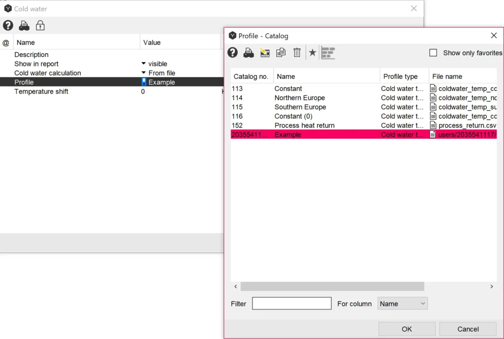Select the Northern Europe profile row

tap(300, 98)
